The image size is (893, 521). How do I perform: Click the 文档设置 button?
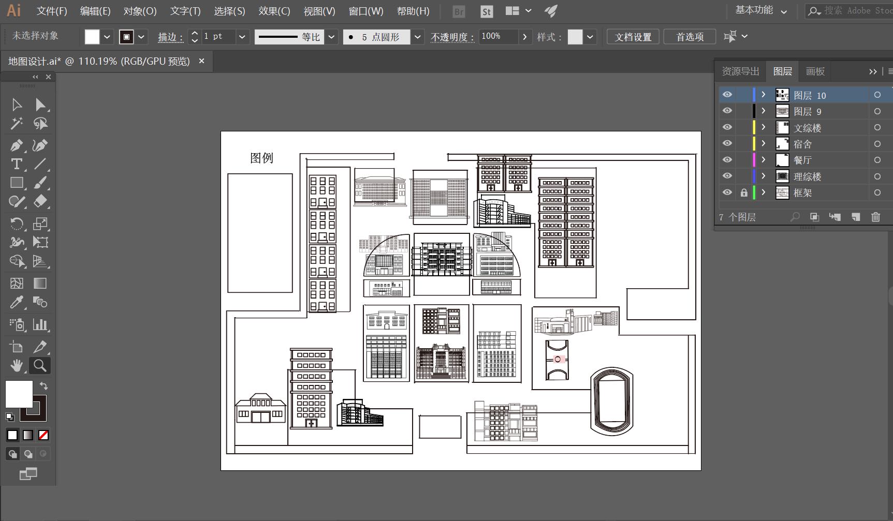coord(633,37)
